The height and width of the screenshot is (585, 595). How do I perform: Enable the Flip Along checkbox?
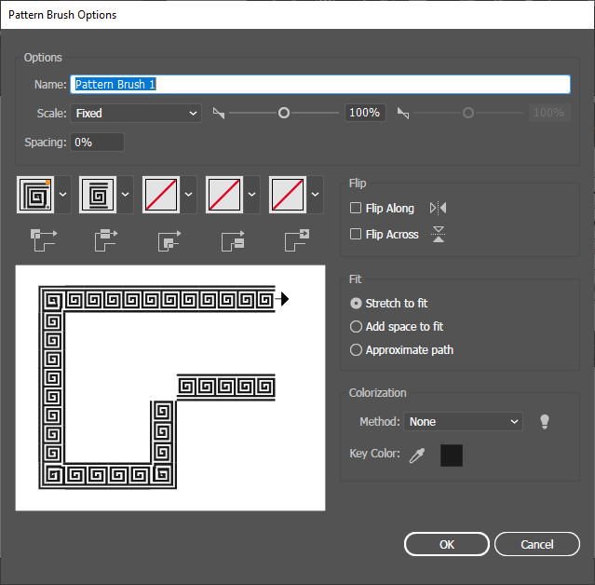[x=356, y=208]
